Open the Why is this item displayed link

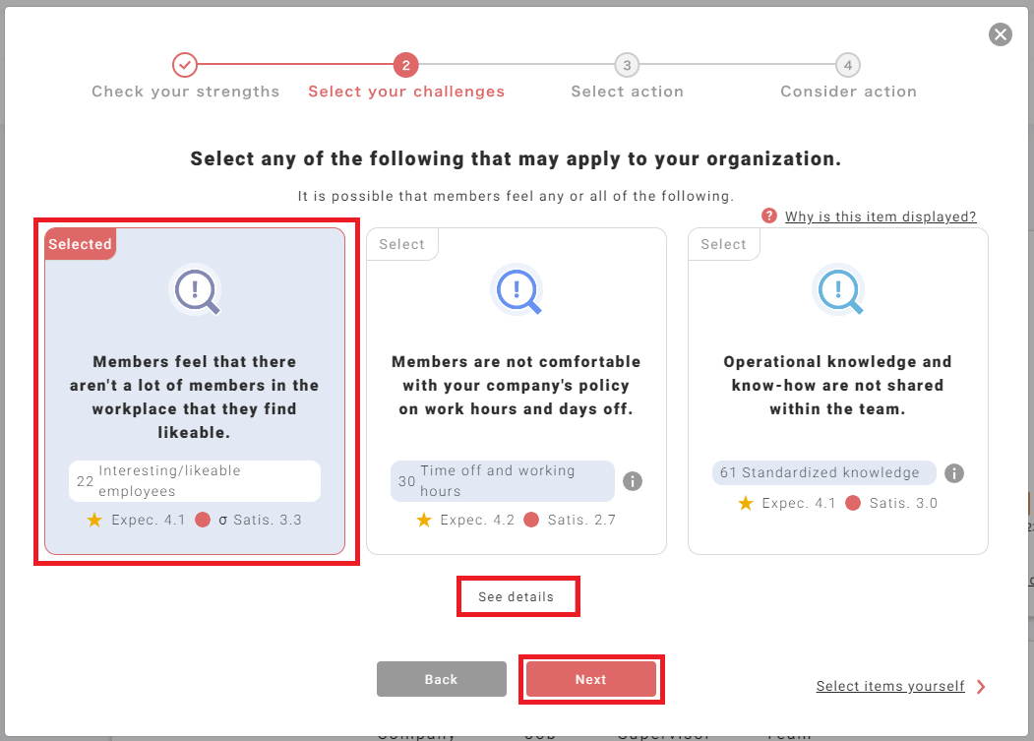pyautogui.click(x=880, y=216)
